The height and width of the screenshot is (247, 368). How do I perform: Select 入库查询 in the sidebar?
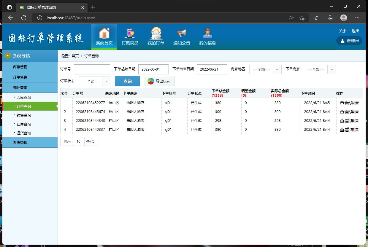click(x=24, y=97)
